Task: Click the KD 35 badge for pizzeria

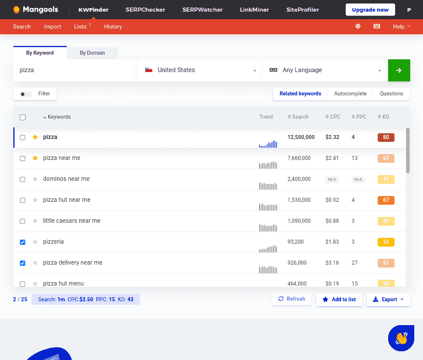Action: click(x=386, y=242)
